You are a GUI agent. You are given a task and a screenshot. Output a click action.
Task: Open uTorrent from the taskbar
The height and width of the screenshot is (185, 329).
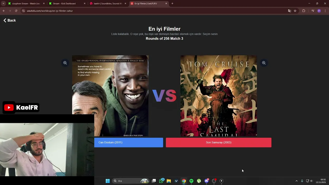(199, 181)
